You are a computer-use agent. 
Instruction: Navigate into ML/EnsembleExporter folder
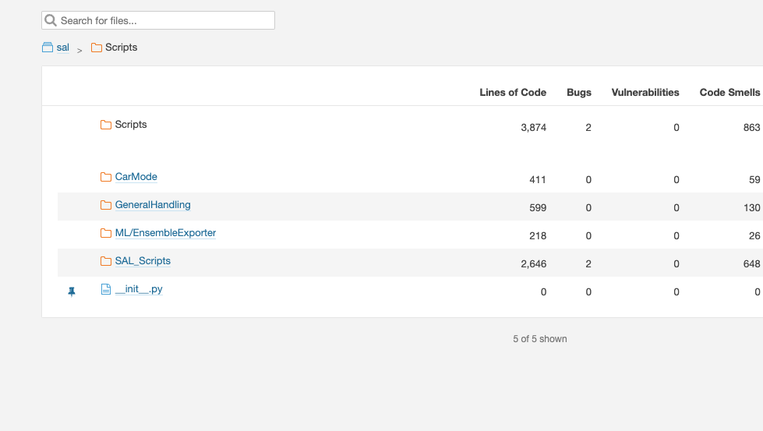[165, 233]
